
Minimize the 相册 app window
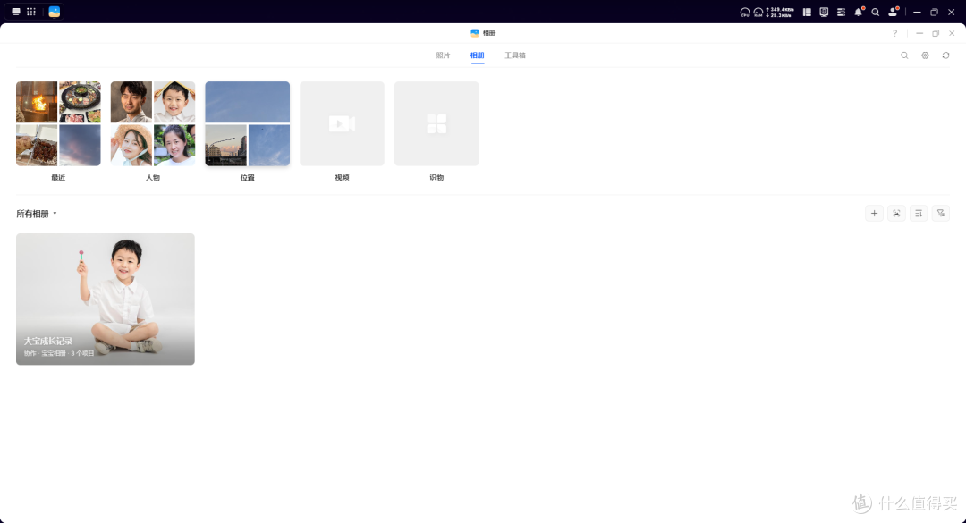point(919,33)
